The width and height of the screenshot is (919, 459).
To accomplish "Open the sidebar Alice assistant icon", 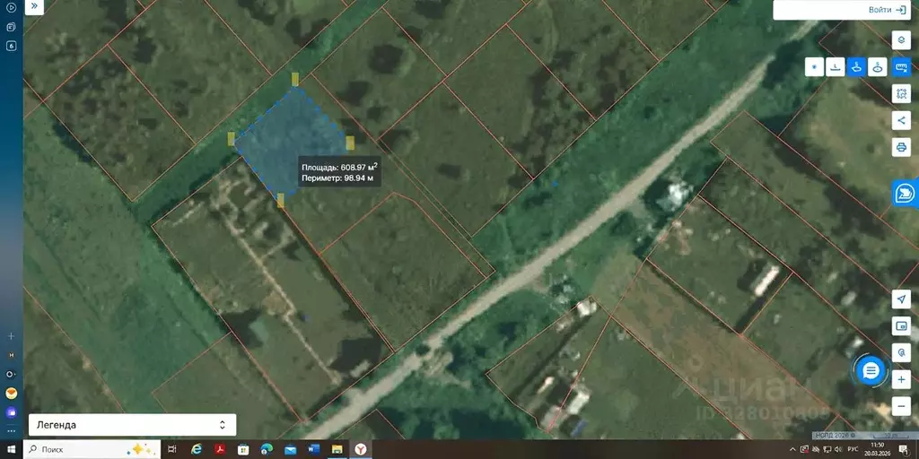I will pyautogui.click(x=11, y=412).
